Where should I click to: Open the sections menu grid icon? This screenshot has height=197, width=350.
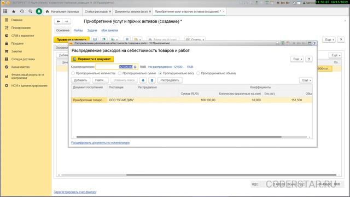click(x=5, y=11)
